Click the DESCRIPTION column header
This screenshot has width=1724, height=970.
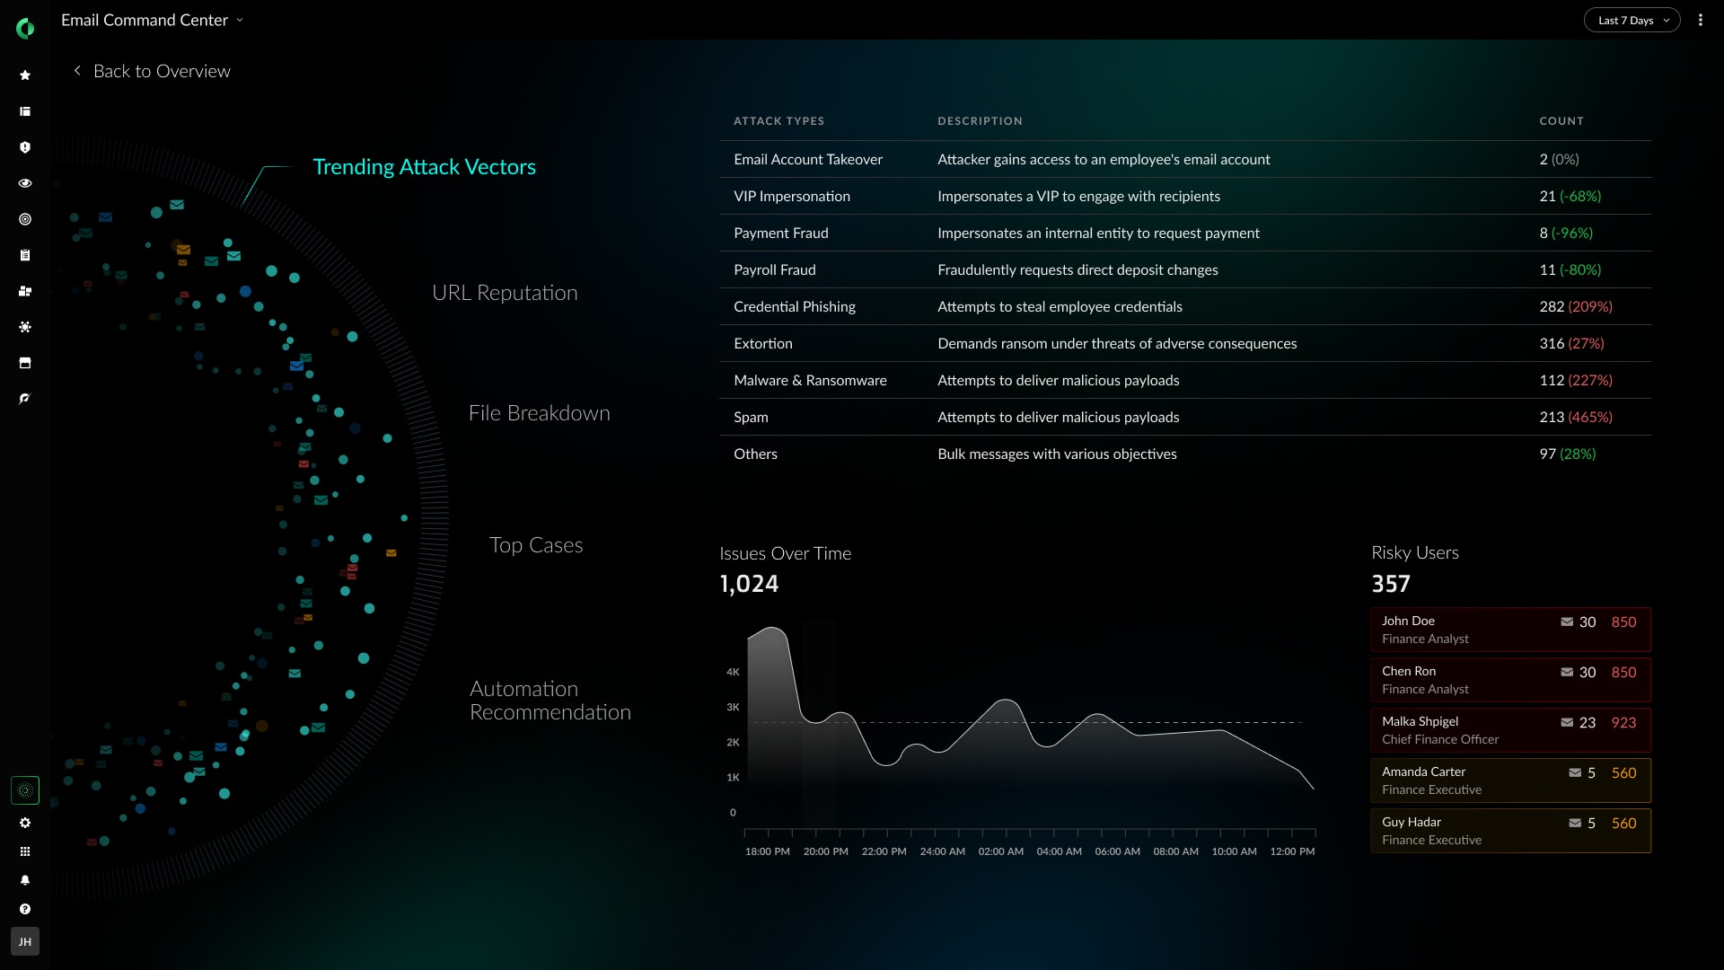(x=980, y=120)
